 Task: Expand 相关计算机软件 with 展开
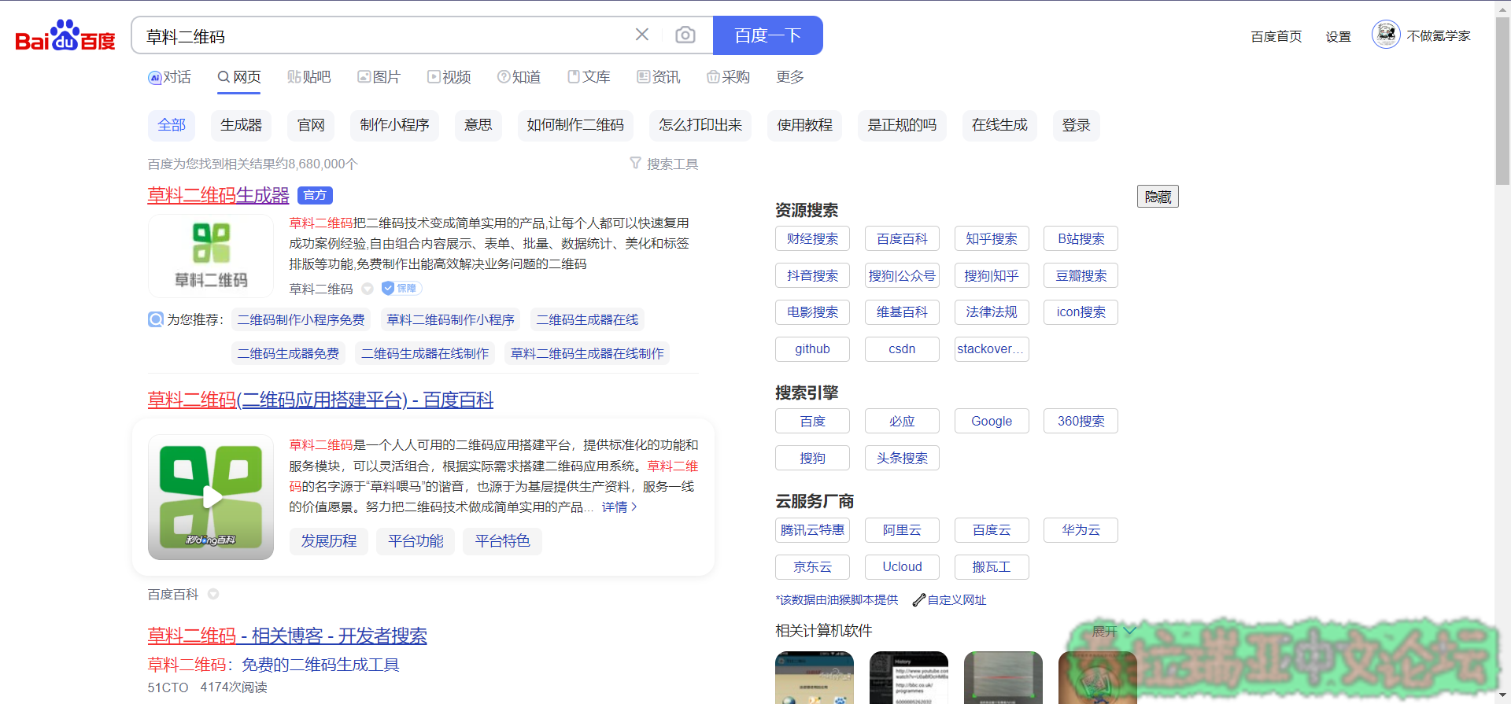1114,632
